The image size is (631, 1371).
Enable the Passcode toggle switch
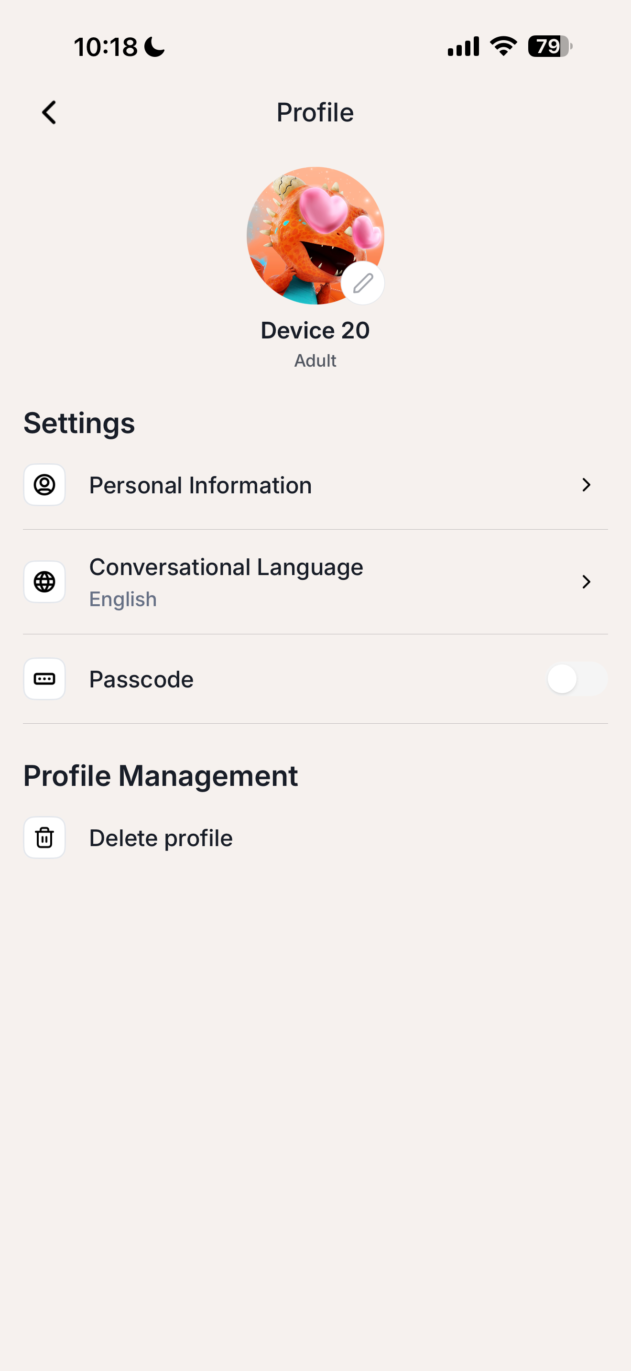577,679
